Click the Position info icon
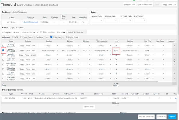The width and height of the screenshot is (179, 120). click(x=64, y=32)
